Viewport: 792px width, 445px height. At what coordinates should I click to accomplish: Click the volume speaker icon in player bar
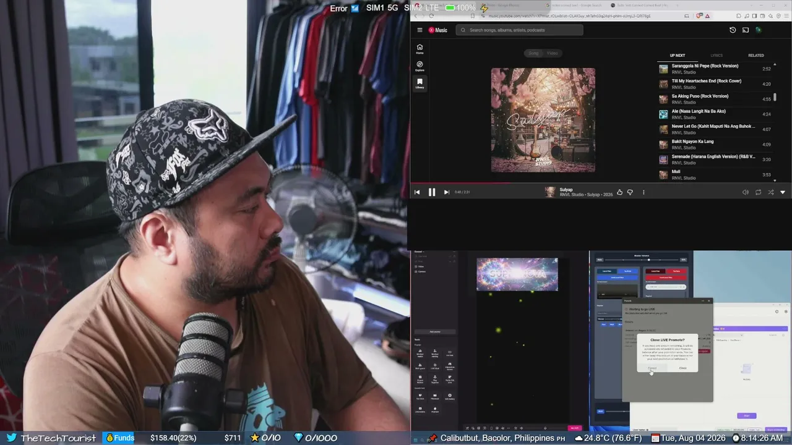click(x=746, y=192)
